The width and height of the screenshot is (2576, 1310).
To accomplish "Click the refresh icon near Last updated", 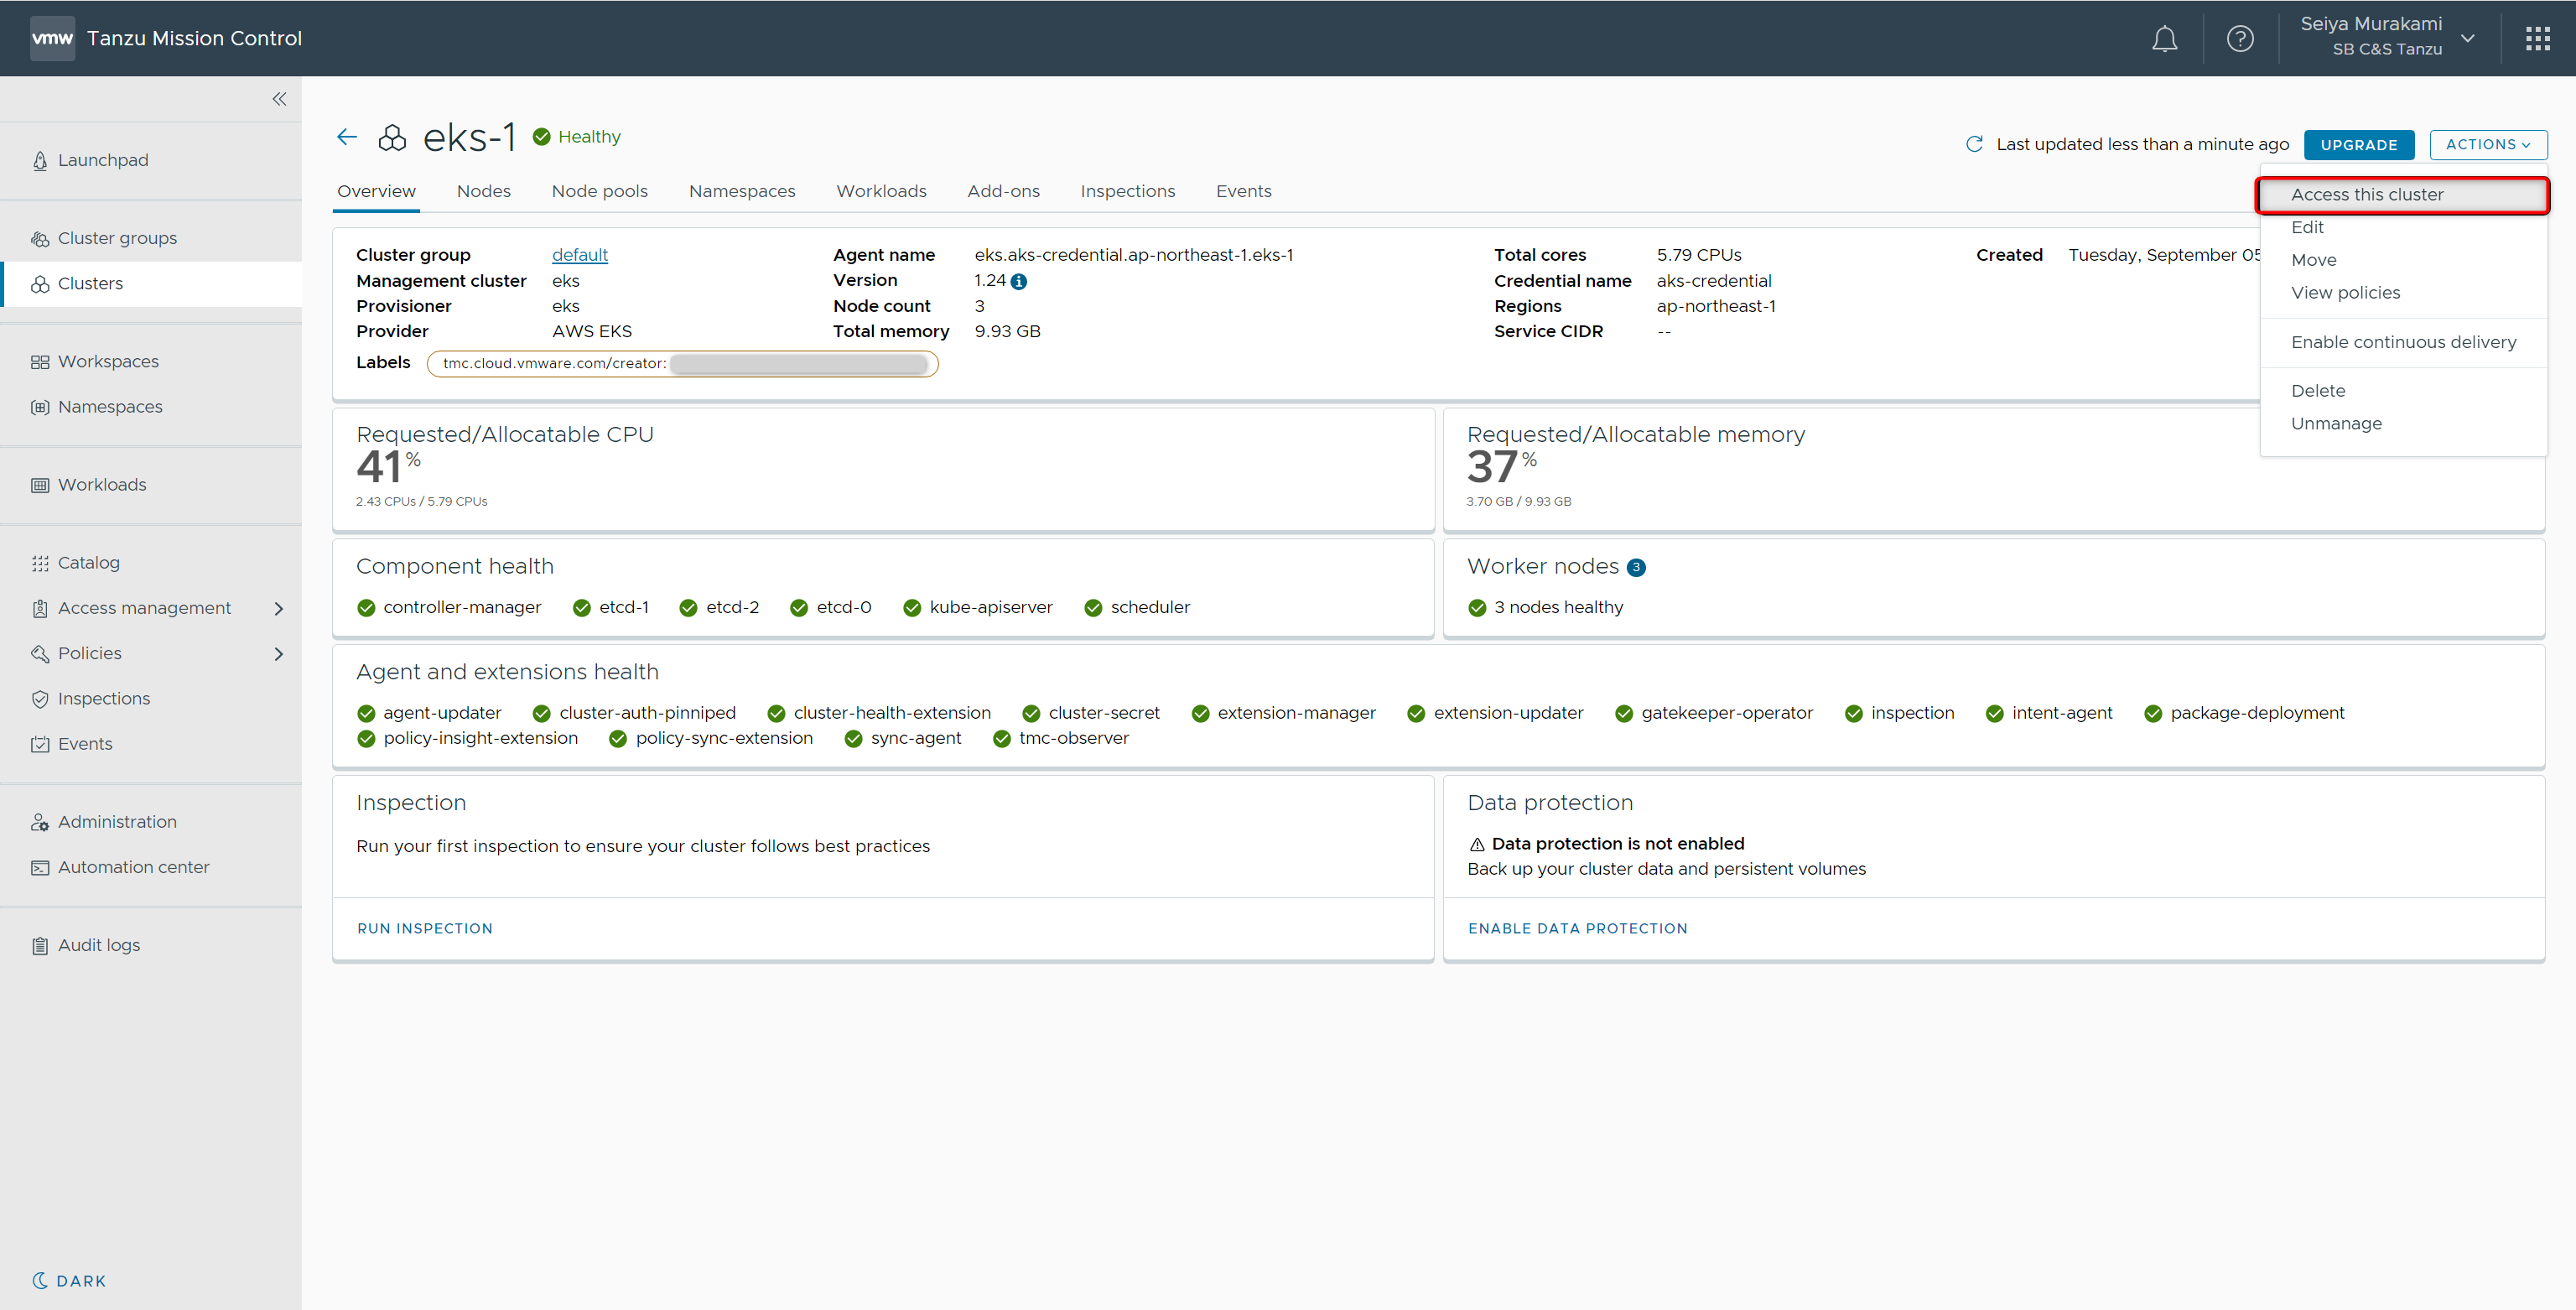I will pos(1974,144).
